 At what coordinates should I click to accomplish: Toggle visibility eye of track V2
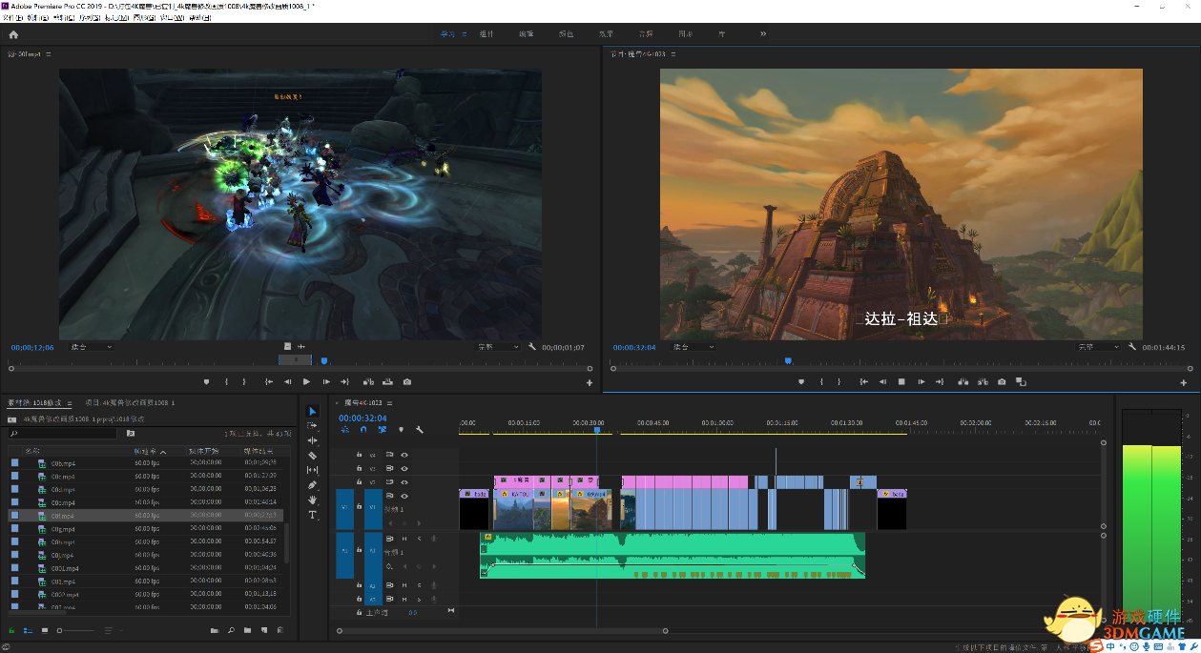click(404, 482)
